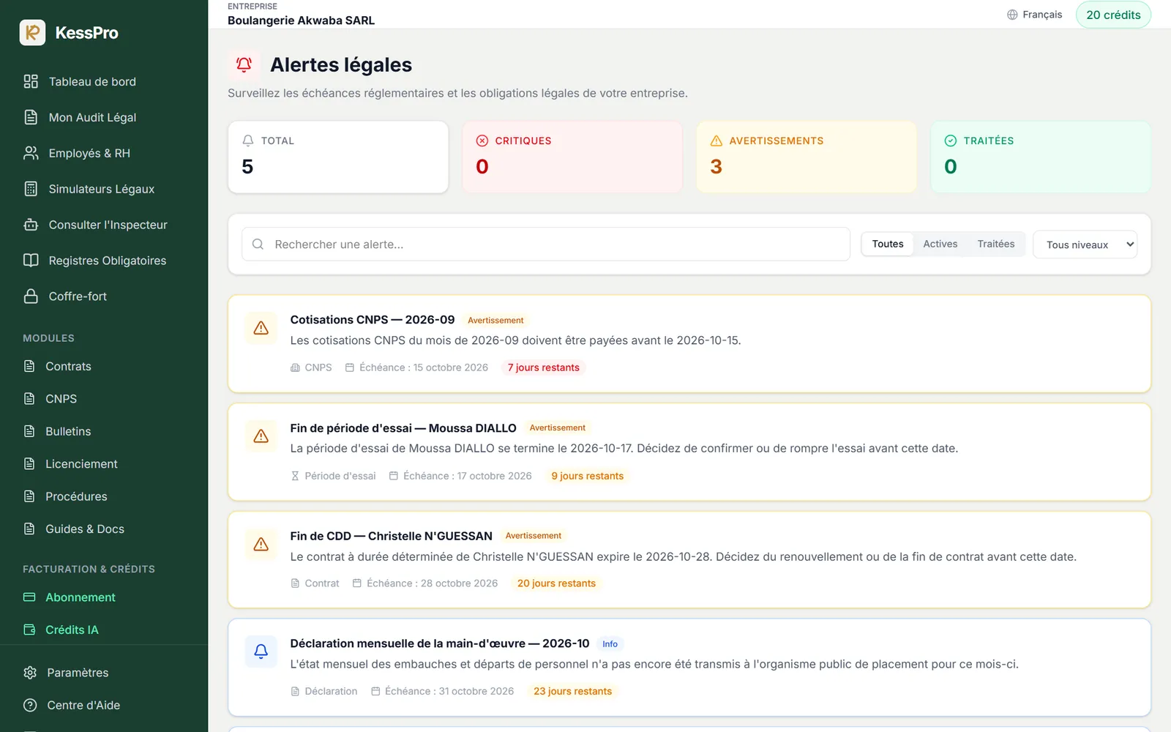Click the globe language icon

(1012, 15)
